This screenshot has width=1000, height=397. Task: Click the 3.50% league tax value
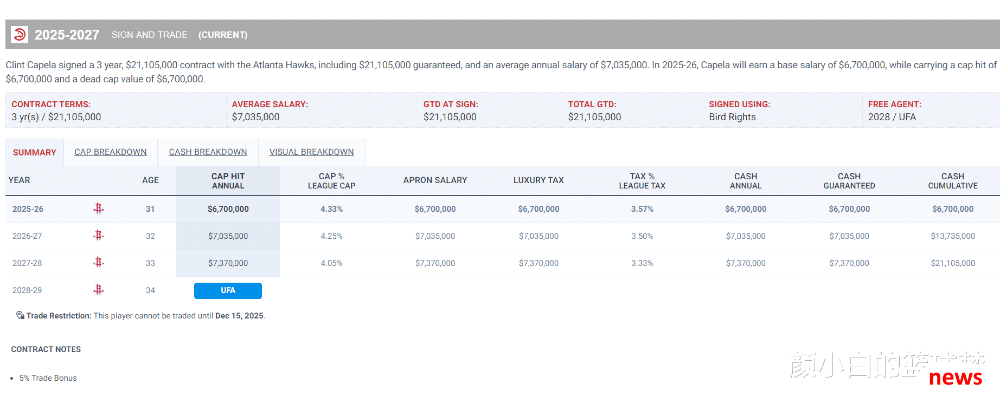[x=642, y=236]
